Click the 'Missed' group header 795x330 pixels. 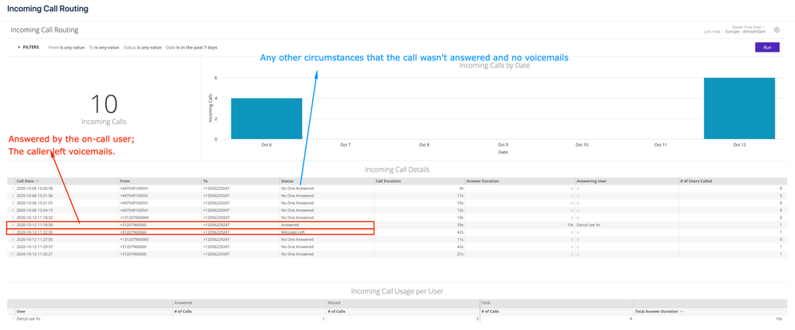click(x=334, y=303)
